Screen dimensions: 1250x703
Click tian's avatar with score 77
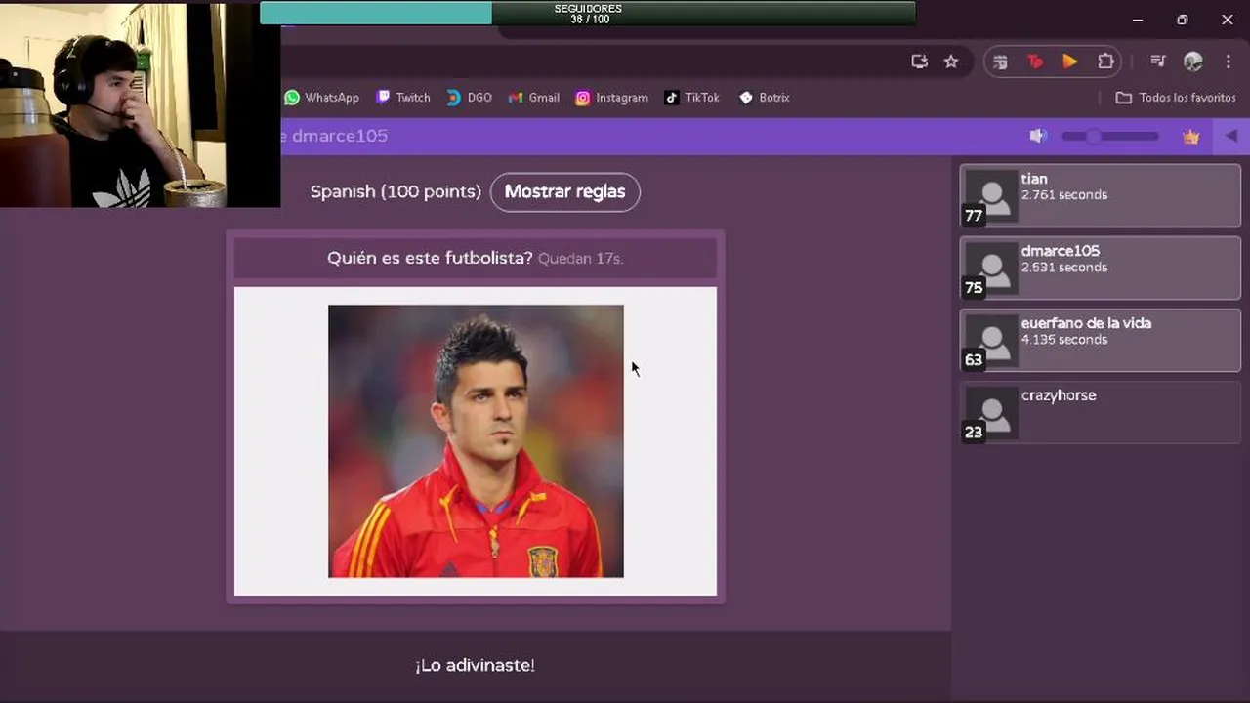pyautogui.click(x=991, y=195)
